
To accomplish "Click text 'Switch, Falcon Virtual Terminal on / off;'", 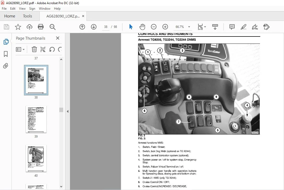I will pos(163,167).
